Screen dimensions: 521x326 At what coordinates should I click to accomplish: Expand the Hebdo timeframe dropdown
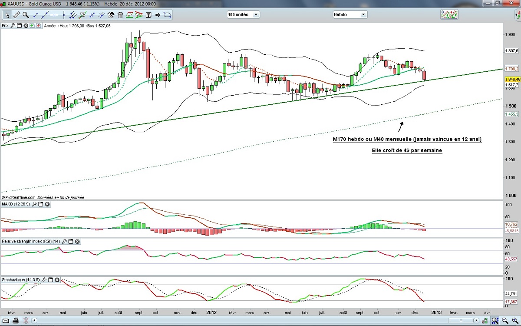click(x=350, y=15)
